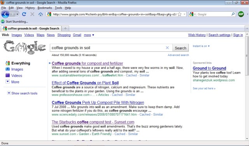Open 'Coffee Grounds Perk Up Compost Pile' result
The image size is (249, 146).
click(x=98, y=102)
